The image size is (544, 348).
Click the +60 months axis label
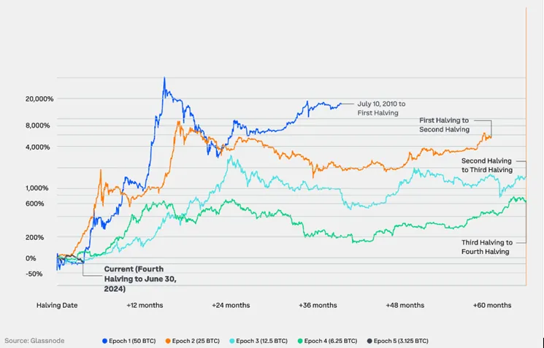(493, 304)
